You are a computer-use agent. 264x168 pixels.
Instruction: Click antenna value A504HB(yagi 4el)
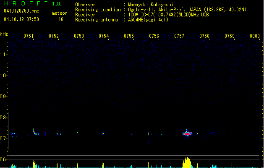tap(148, 20)
